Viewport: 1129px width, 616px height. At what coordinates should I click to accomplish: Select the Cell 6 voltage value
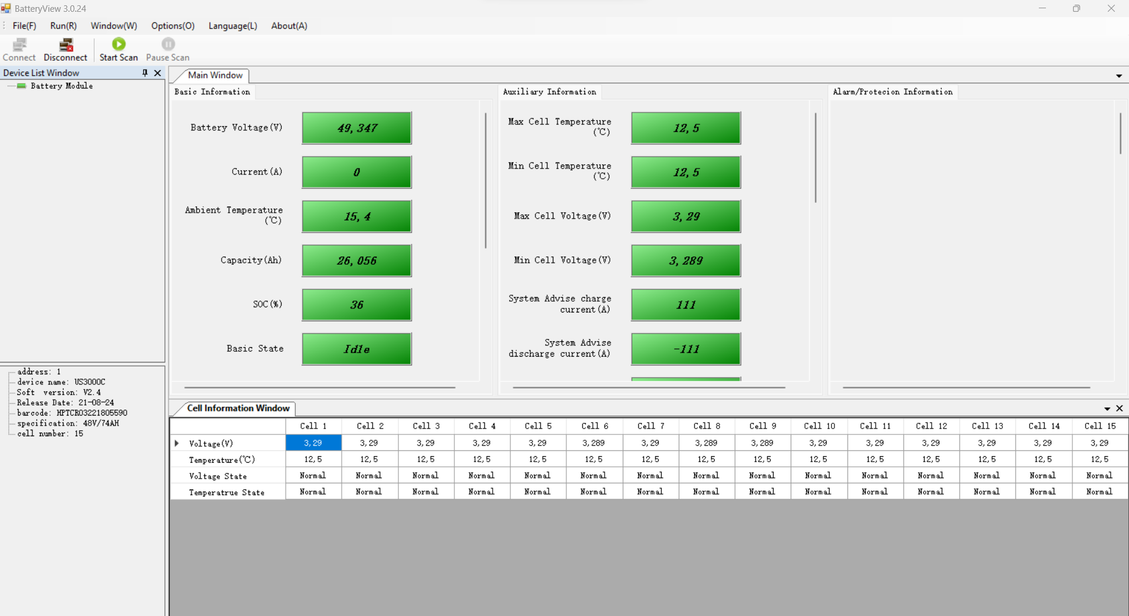[x=593, y=443]
